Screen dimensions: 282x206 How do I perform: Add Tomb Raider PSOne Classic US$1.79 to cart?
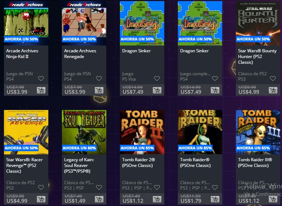(215, 199)
